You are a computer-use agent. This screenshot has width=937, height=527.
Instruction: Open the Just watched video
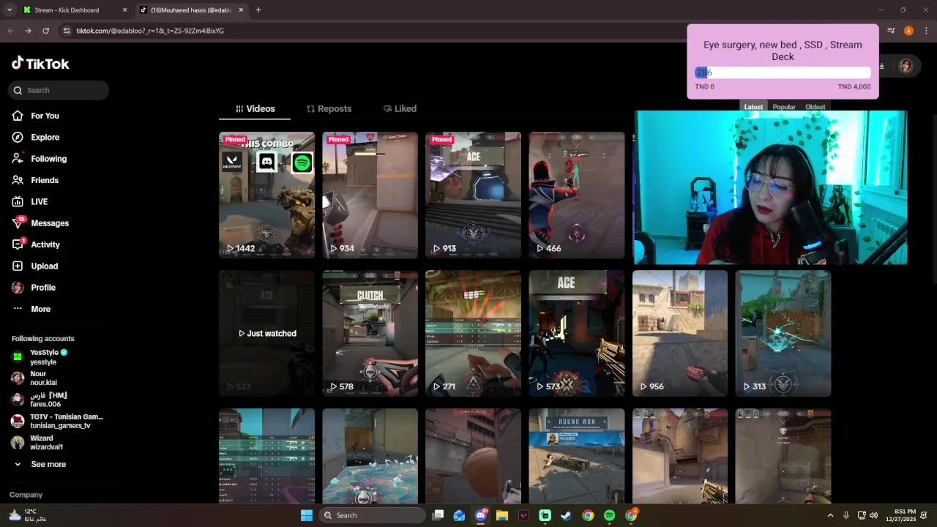point(266,333)
